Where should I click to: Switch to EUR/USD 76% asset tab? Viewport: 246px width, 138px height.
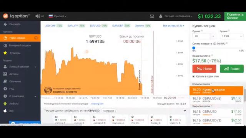coord(98,26)
